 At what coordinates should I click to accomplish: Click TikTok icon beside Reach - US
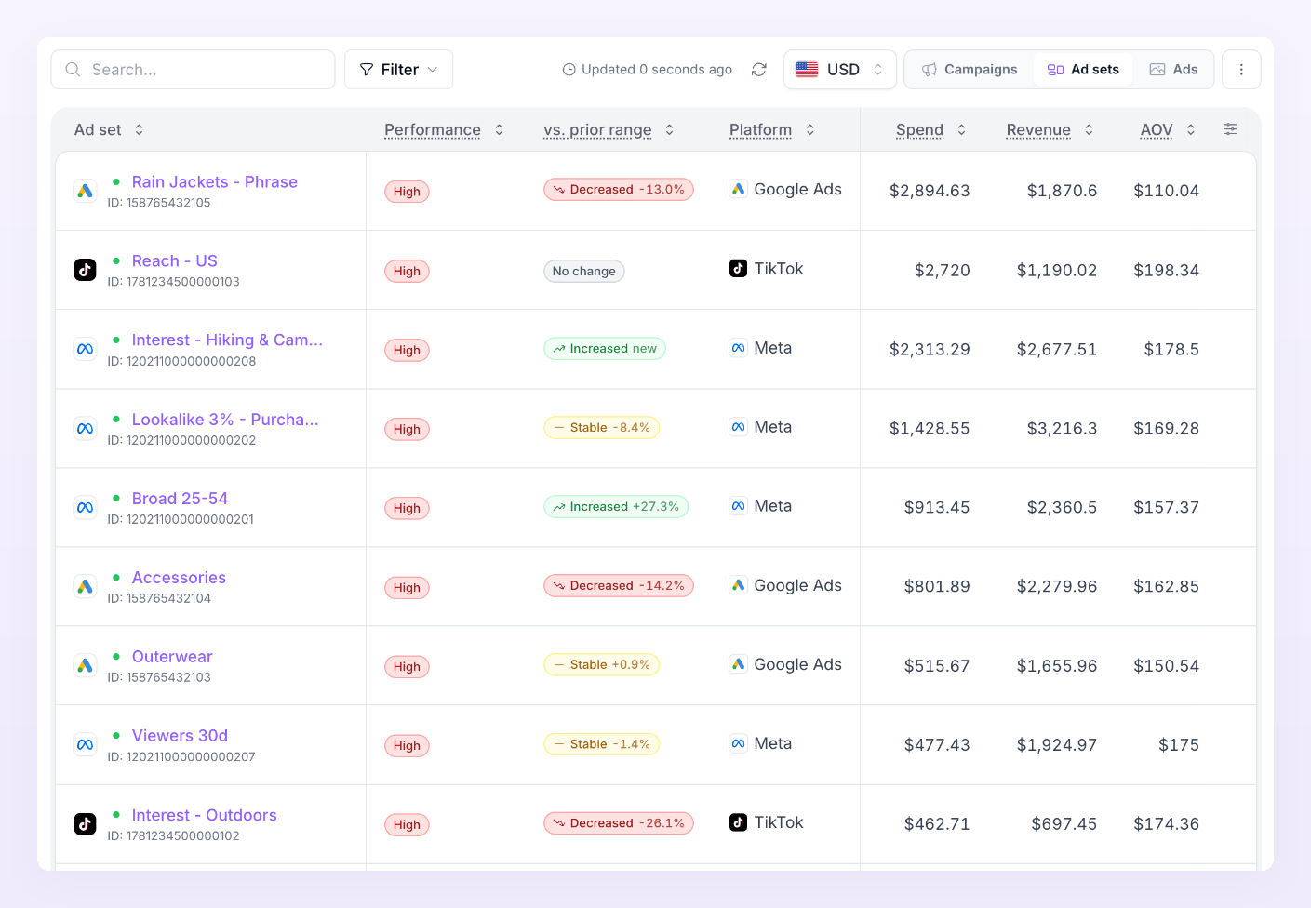click(x=85, y=270)
